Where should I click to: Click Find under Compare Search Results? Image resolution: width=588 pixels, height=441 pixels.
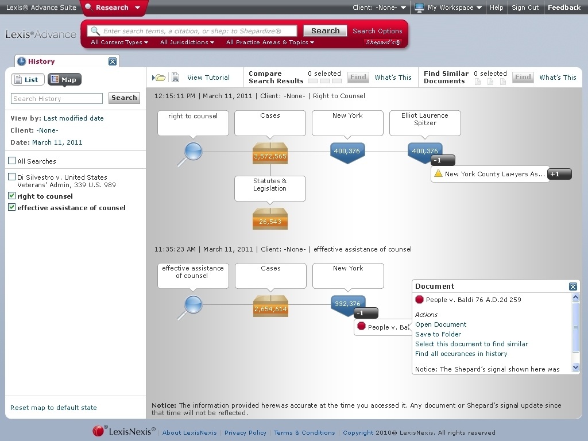click(358, 78)
